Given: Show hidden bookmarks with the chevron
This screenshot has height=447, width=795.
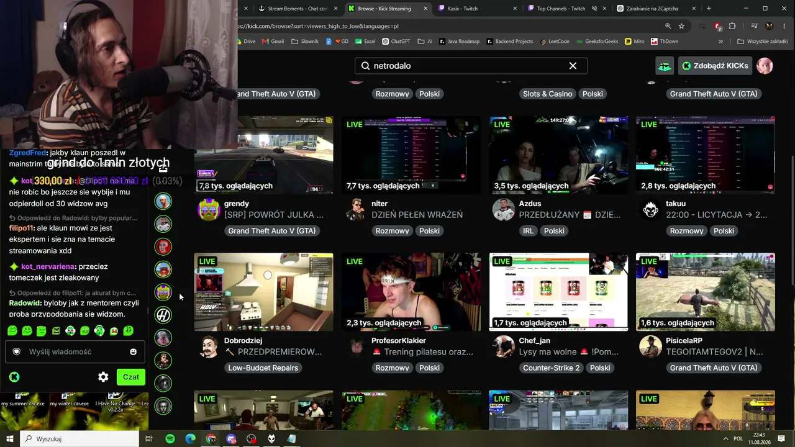Looking at the screenshot, I should [x=720, y=42].
